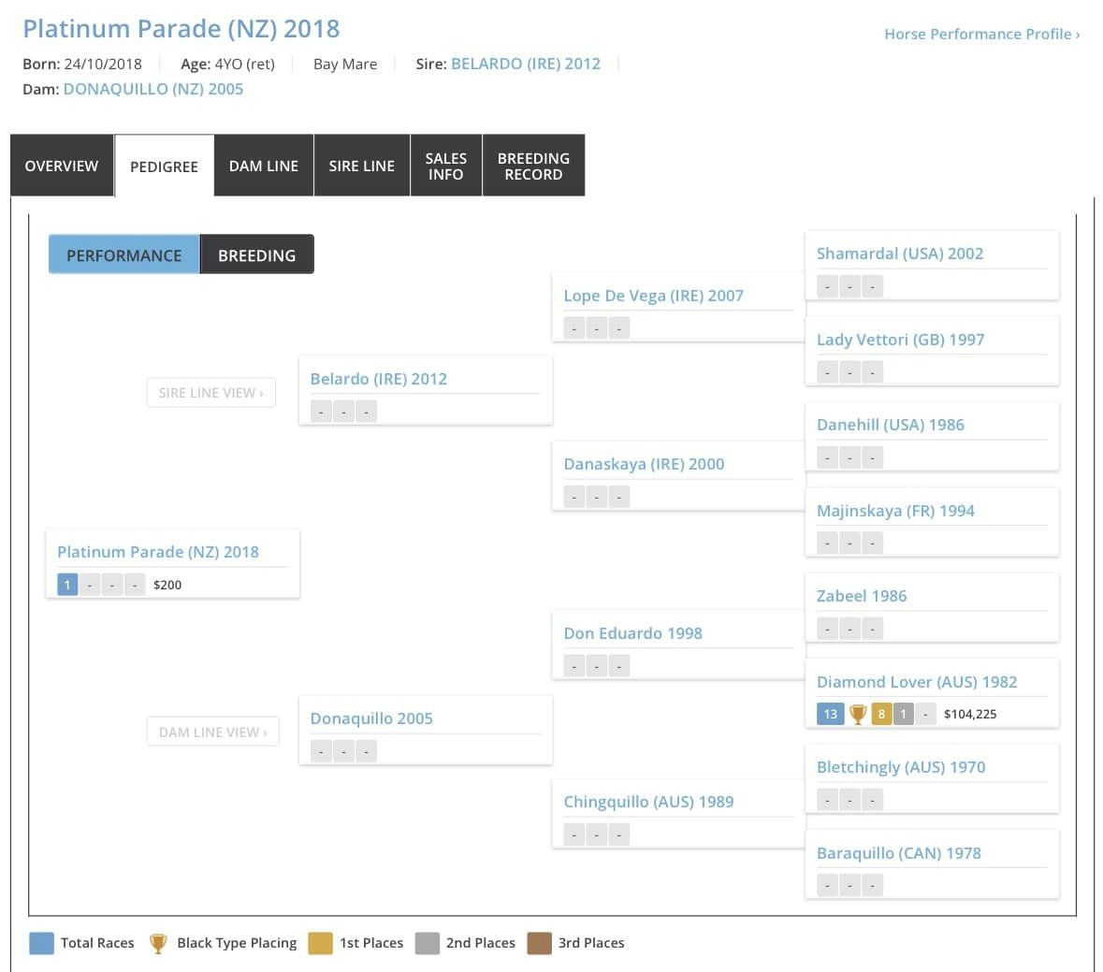Click Diamond Lover's gold 8 first places badge
Image resolution: width=1103 pixels, height=972 pixels.
881,715
